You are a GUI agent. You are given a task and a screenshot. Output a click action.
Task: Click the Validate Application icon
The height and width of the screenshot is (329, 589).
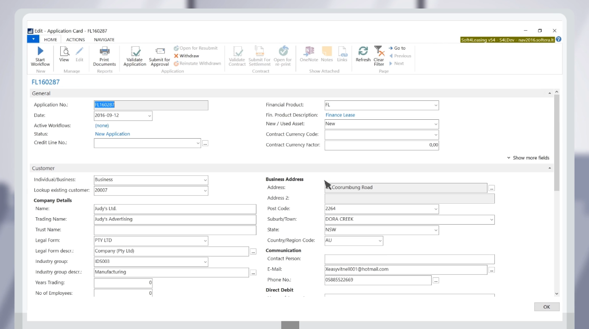pos(135,52)
